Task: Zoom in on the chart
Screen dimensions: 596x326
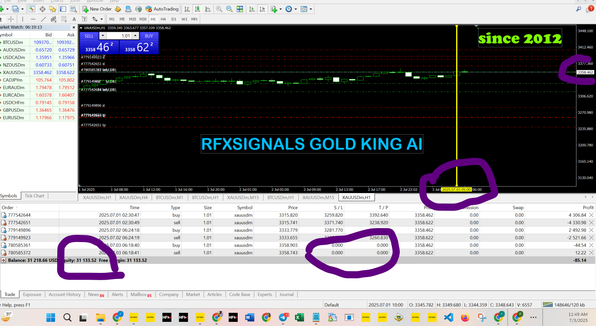Action: point(219,9)
